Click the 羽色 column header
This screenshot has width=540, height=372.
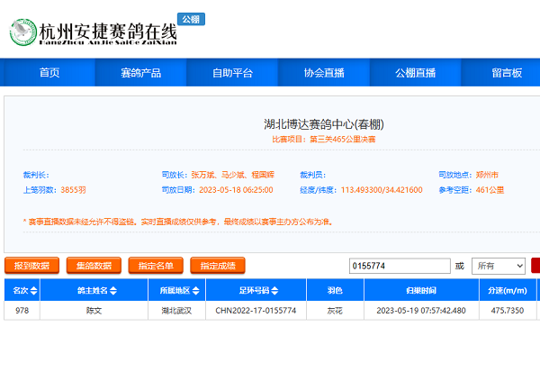[x=335, y=291]
